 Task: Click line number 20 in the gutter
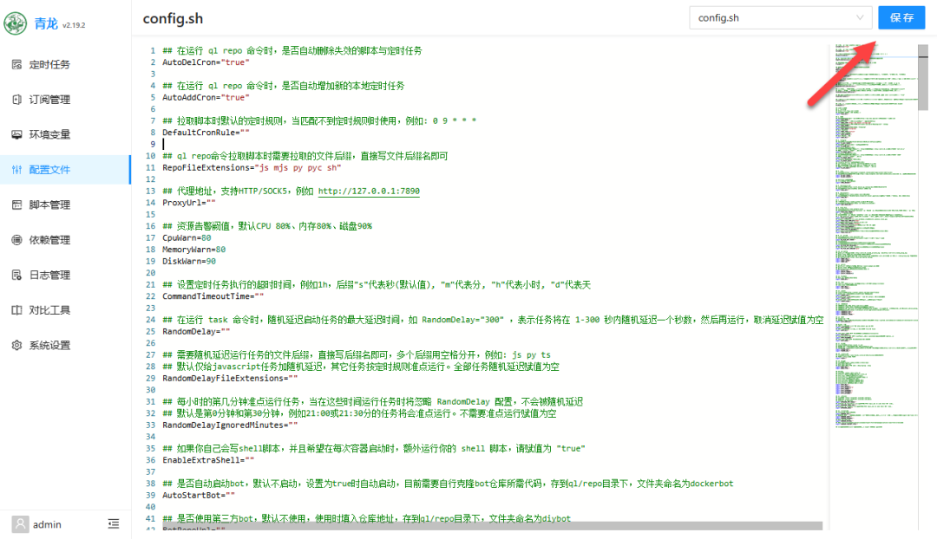click(151, 273)
